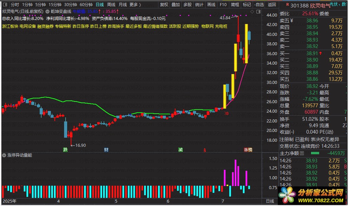Click the R margin icon beside 301388
The image size is (349, 206).
point(288,4)
